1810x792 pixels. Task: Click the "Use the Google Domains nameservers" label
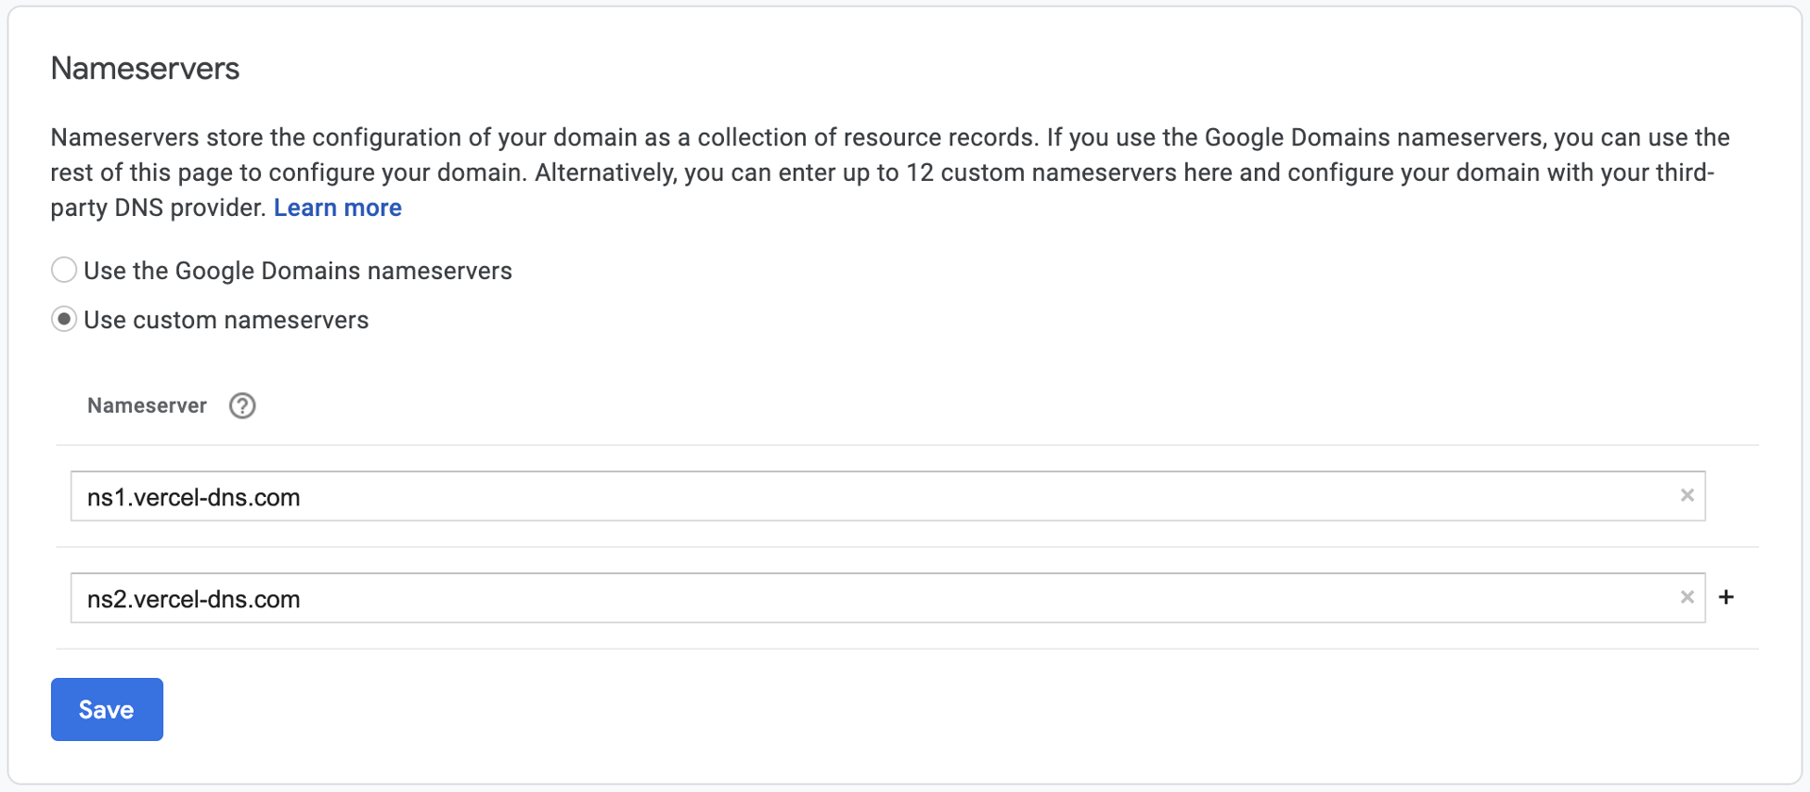[298, 271]
